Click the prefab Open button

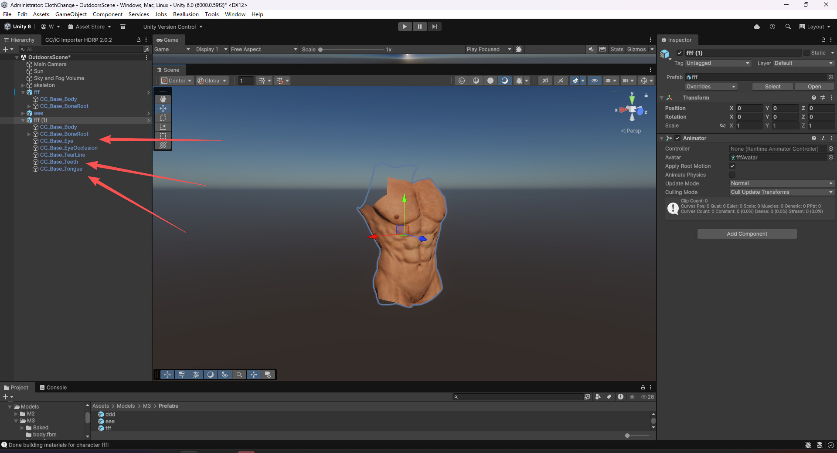coord(814,87)
